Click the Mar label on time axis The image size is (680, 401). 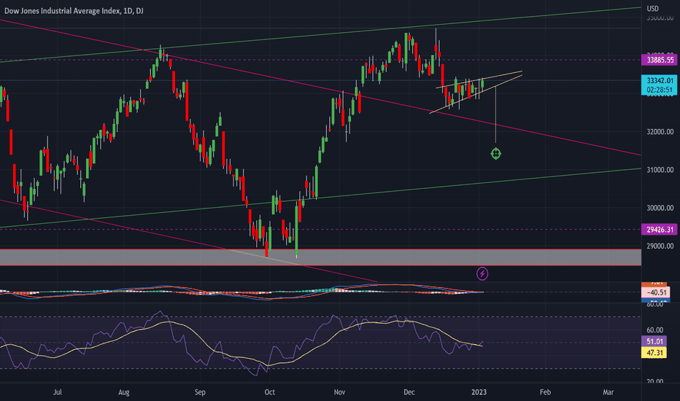608,392
